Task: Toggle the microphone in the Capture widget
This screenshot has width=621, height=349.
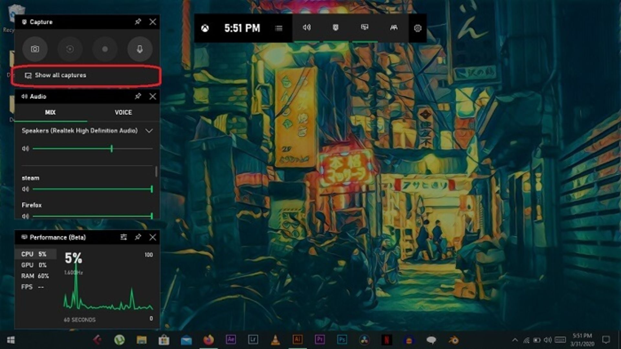Action: coord(140,49)
